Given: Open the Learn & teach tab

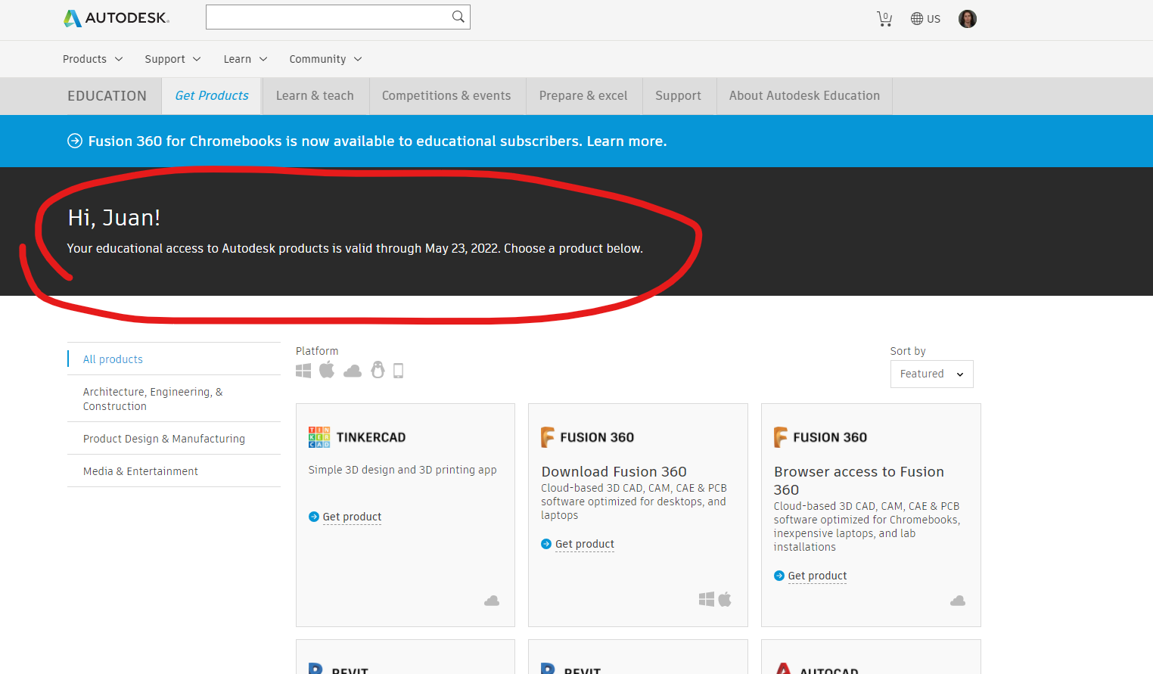Looking at the screenshot, I should coord(315,96).
